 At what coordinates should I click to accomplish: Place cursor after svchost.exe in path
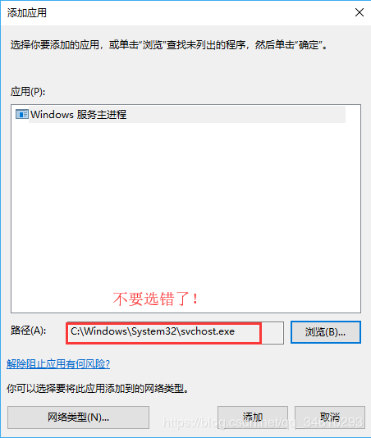(236, 331)
